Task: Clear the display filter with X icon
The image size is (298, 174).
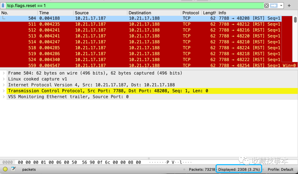Action: click(267, 6)
